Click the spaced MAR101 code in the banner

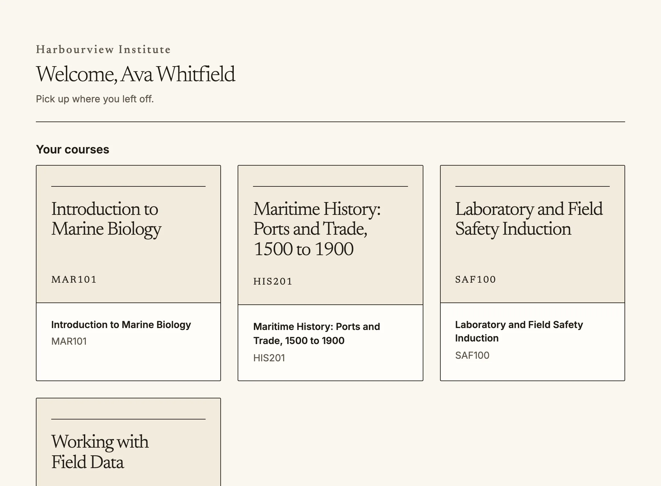tap(74, 279)
